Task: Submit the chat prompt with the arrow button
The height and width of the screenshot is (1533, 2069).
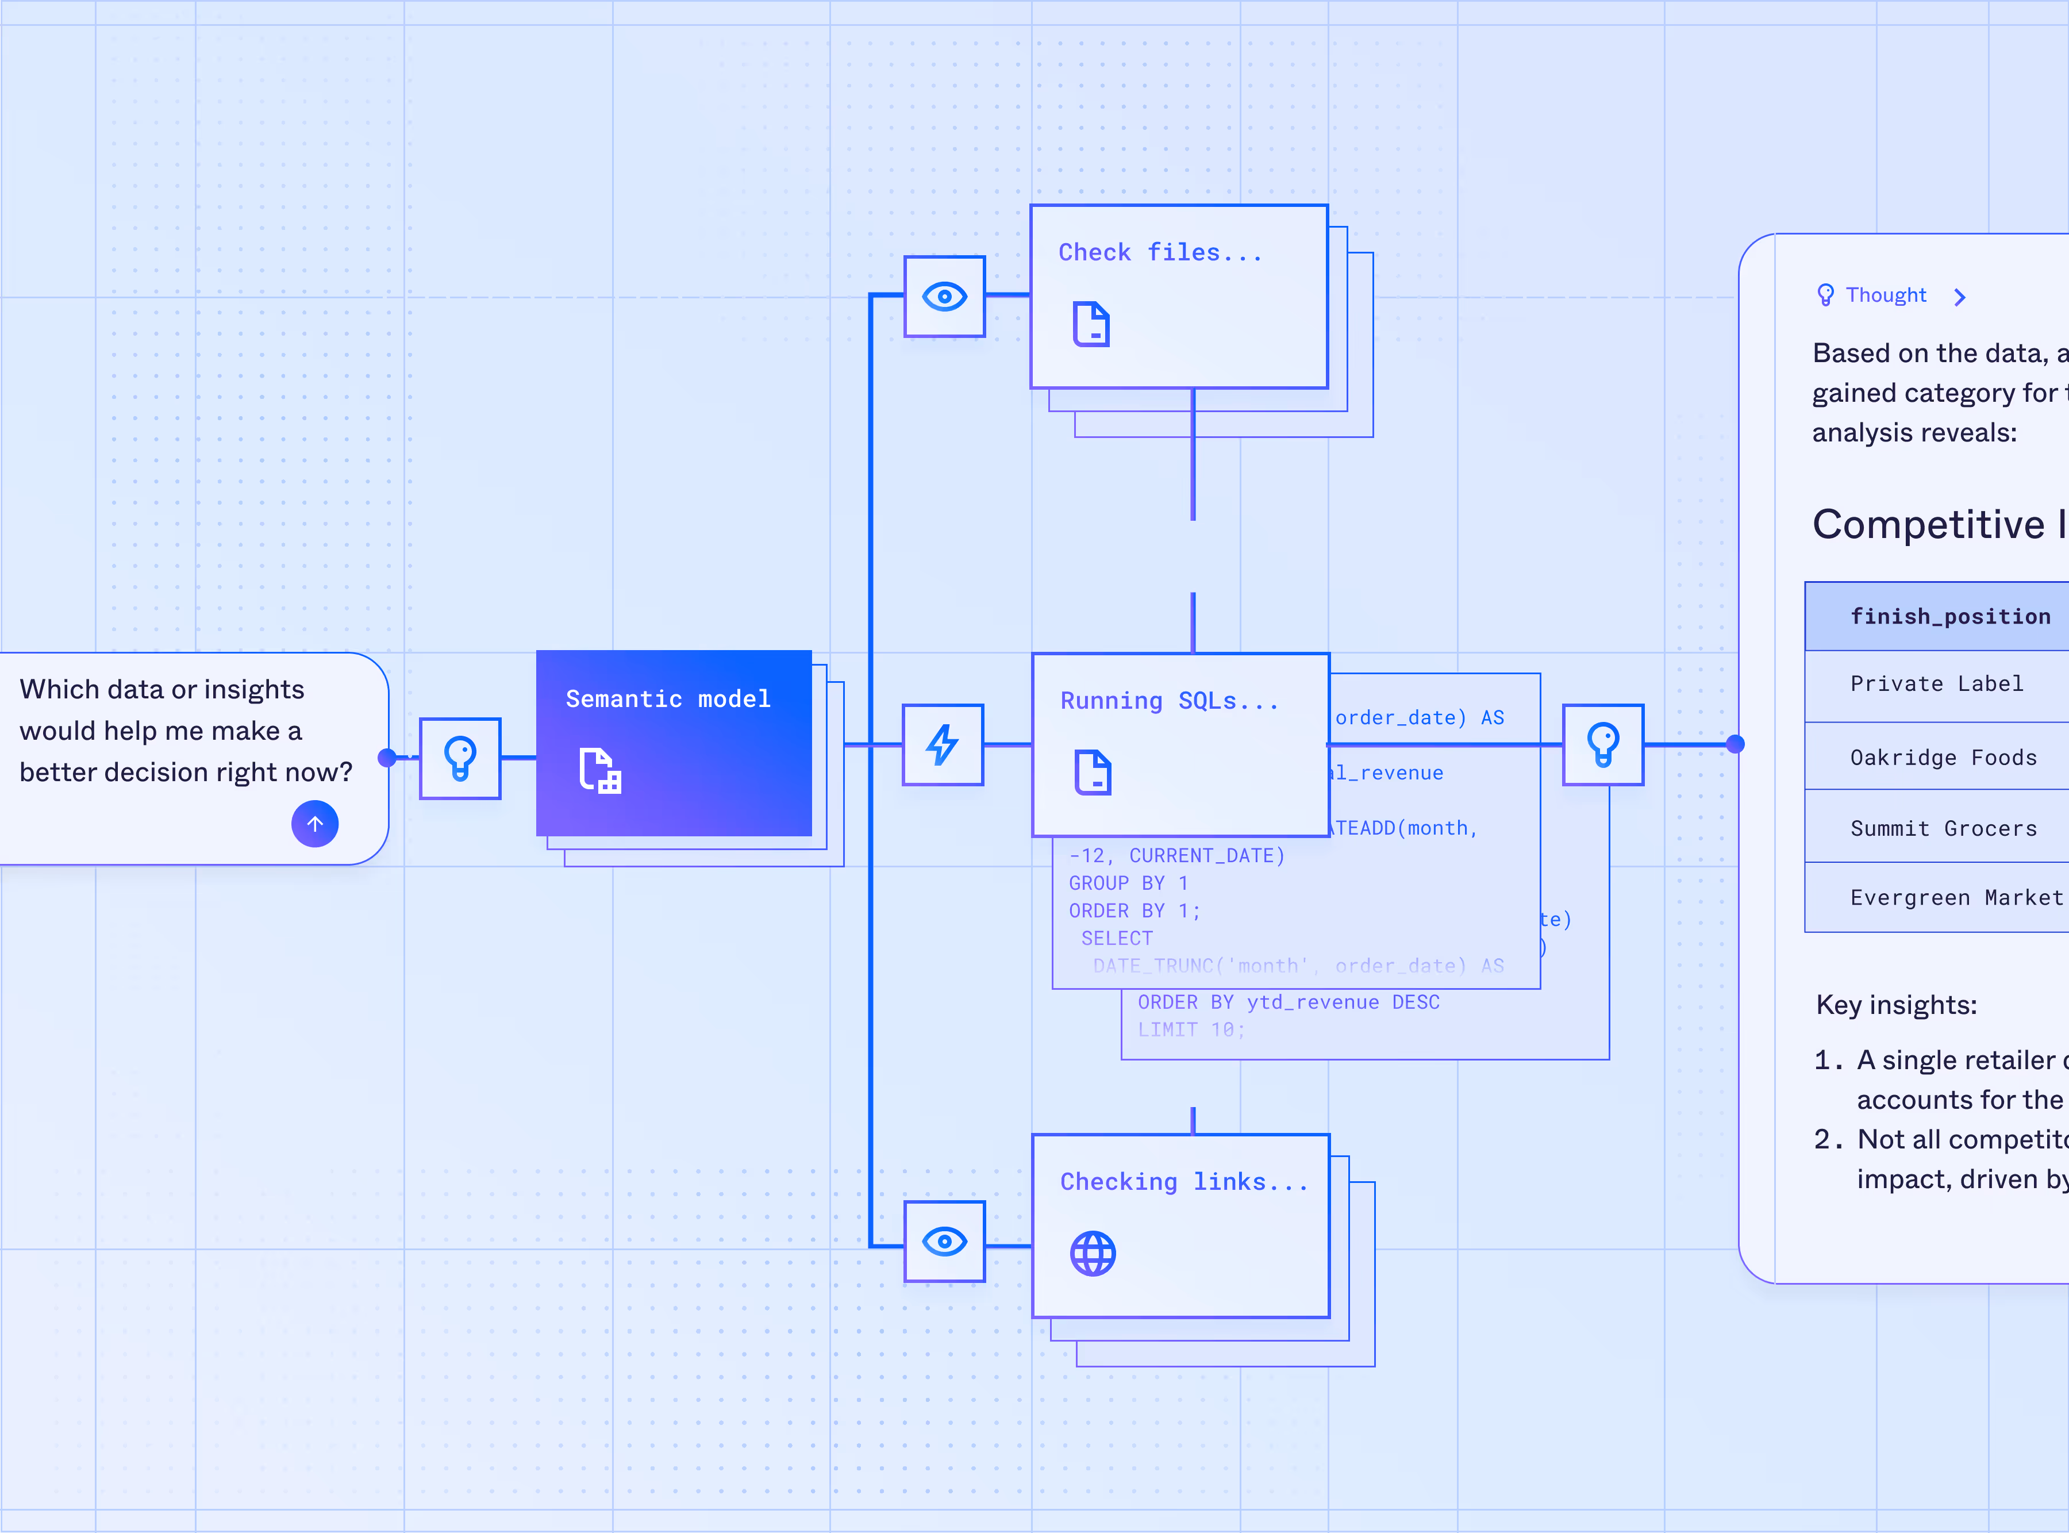Action: [314, 824]
